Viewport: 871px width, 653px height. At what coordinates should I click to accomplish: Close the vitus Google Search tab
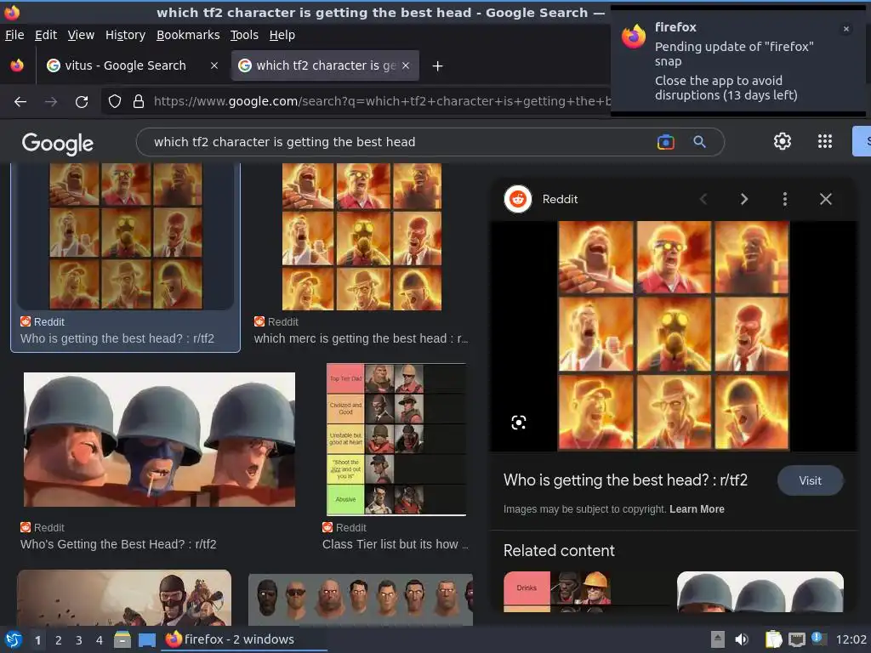(213, 65)
